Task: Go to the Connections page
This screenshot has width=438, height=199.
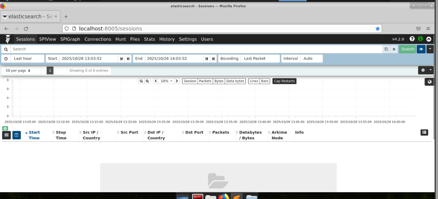Action: click(98, 39)
